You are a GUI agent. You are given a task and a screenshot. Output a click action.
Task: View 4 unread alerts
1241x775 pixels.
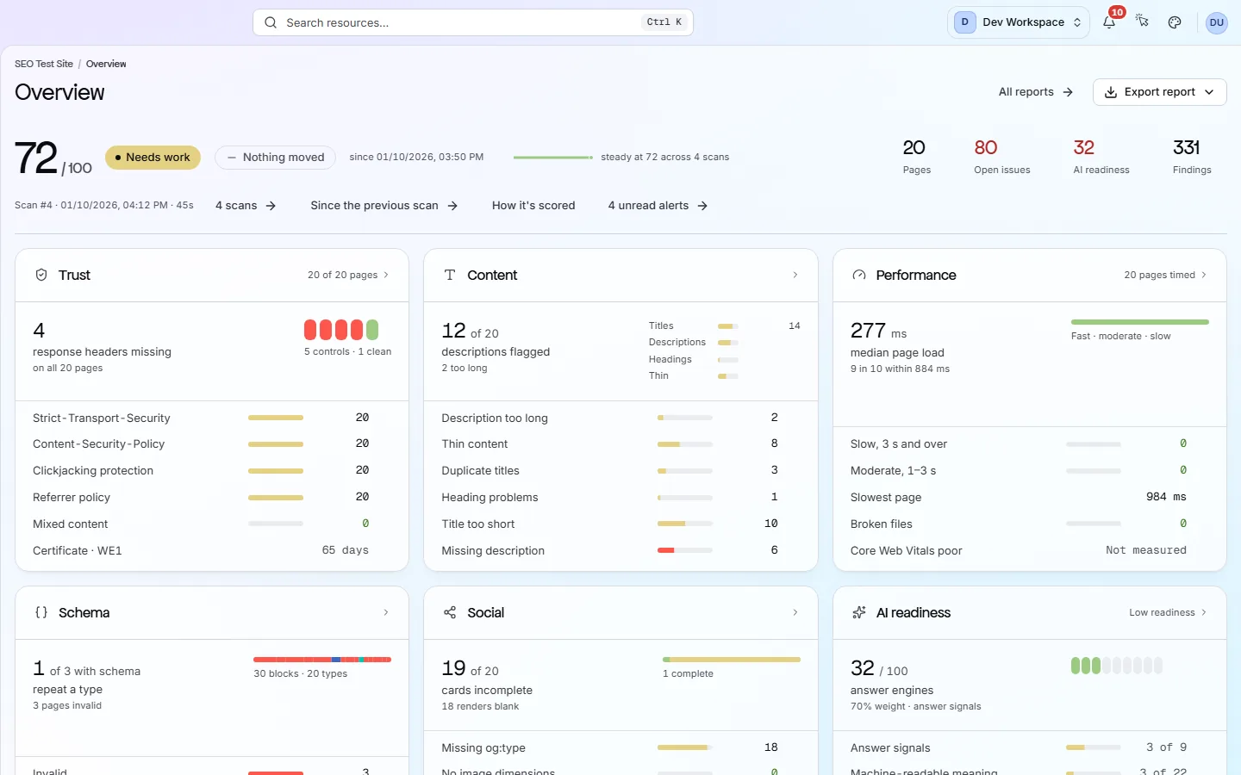[x=658, y=206]
